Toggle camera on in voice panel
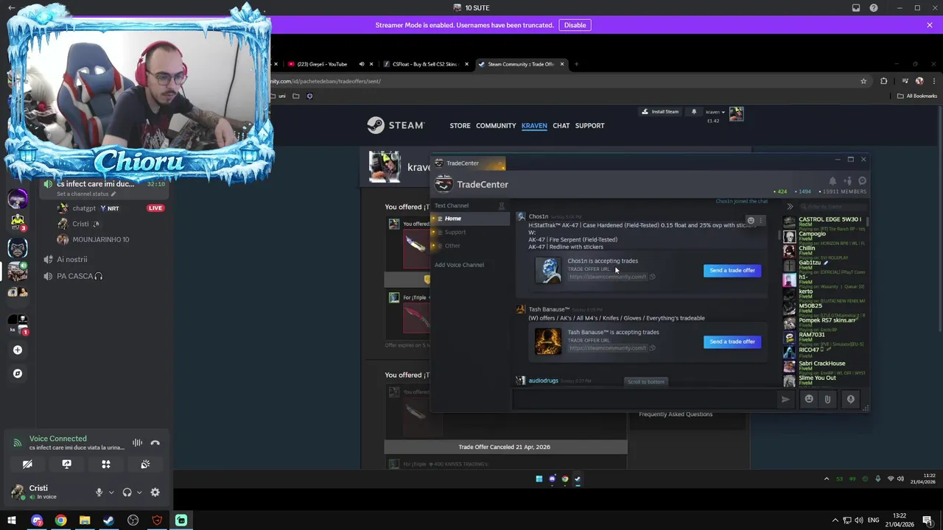Image resolution: width=943 pixels, height=530 pixels. click(27, 464)
